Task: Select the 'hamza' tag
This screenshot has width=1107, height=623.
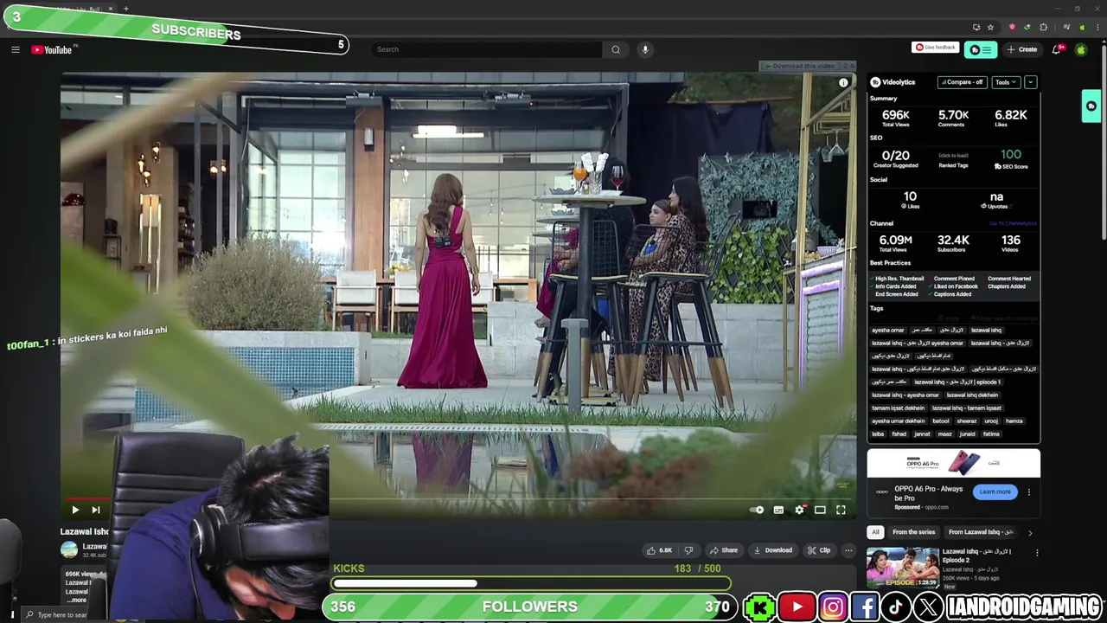Action: (x=1014, y=421)
